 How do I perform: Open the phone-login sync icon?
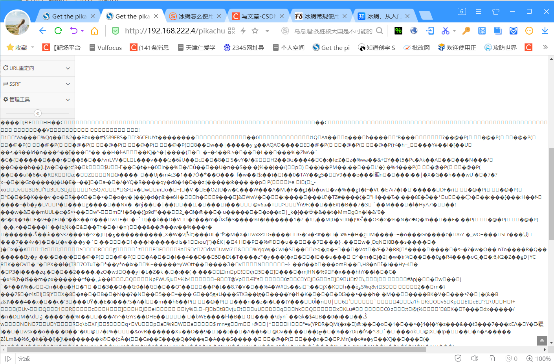[430, 30]
